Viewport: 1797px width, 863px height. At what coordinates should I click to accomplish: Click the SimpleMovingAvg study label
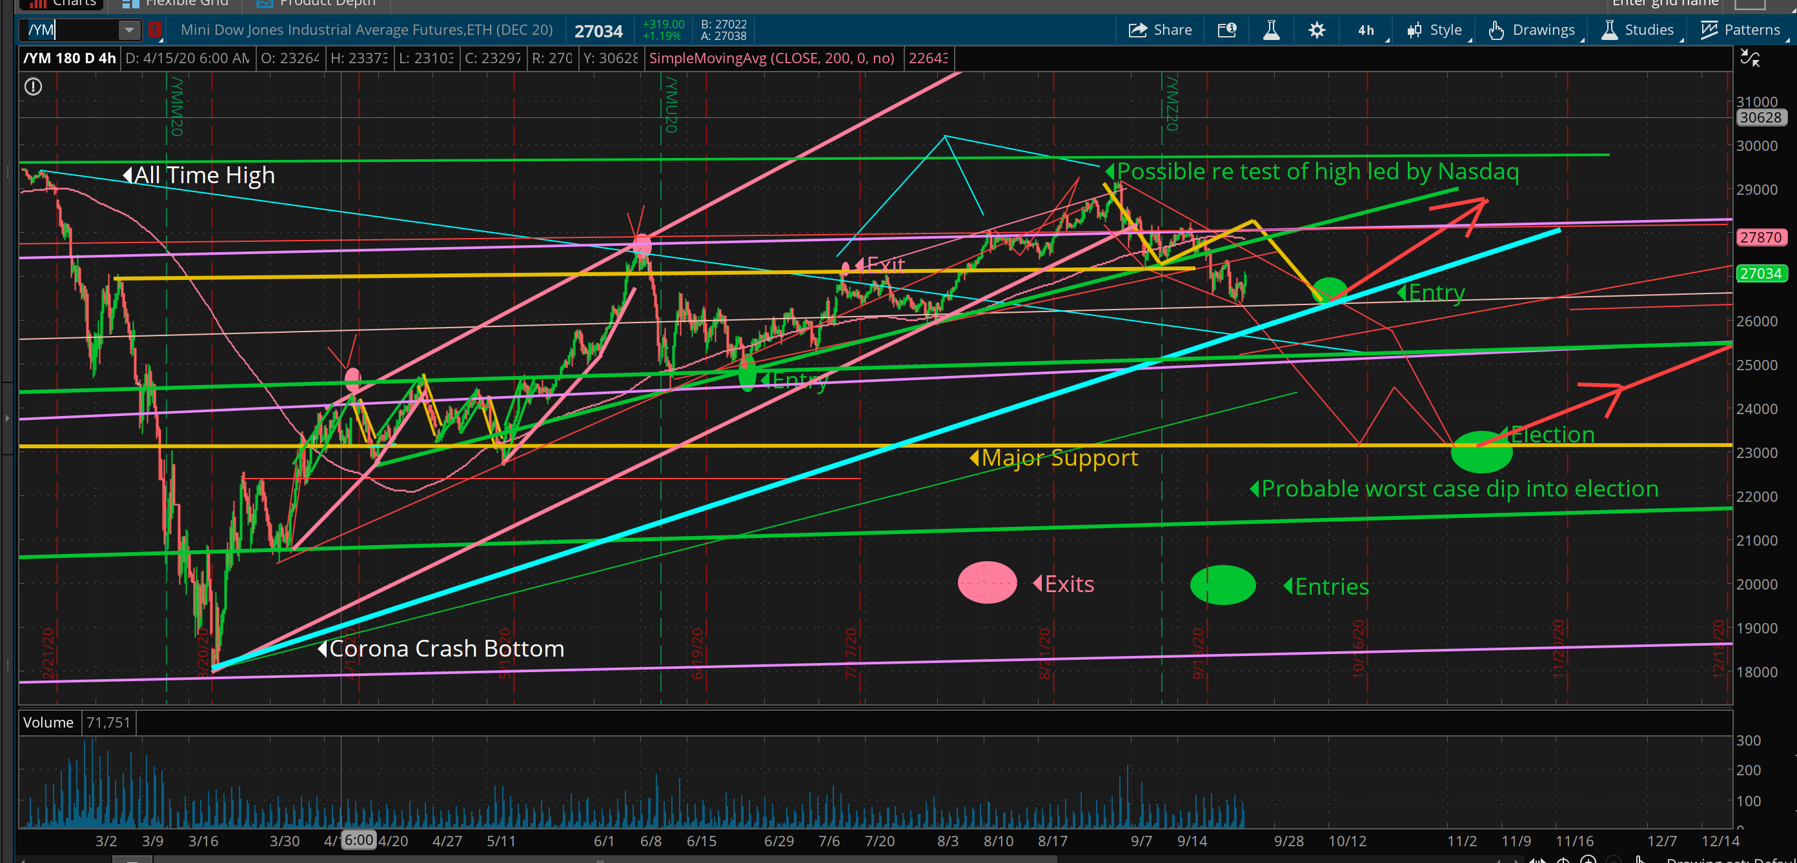(771, 59)
